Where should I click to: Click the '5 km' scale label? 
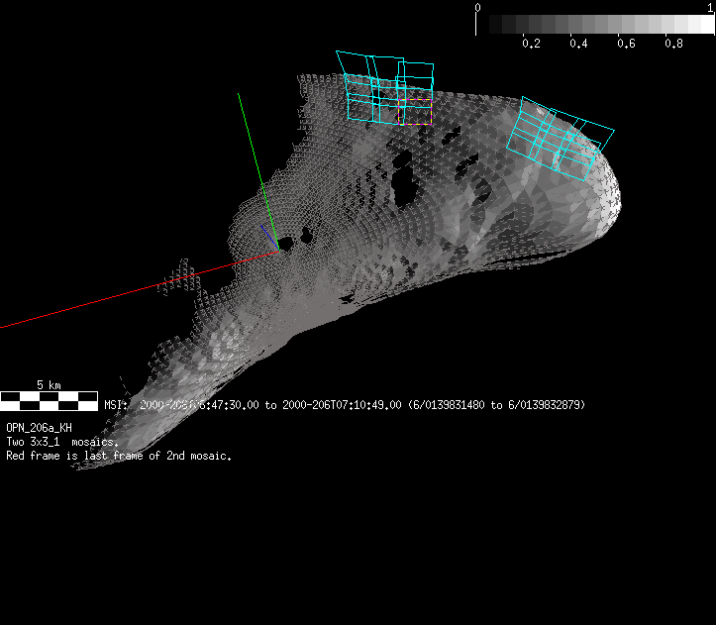click(49, 384)
